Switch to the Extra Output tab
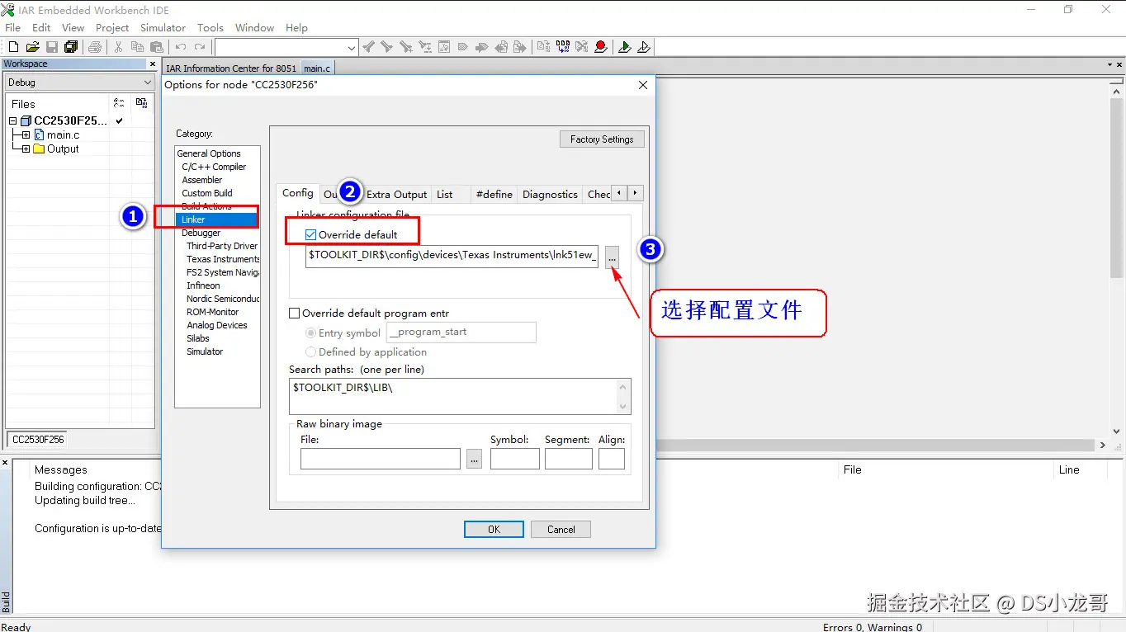Screen dimensions: 1126x632 (397, 195)
